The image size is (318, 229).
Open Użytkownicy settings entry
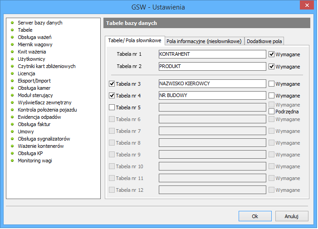pyautogui.click(x=31, y=59)
